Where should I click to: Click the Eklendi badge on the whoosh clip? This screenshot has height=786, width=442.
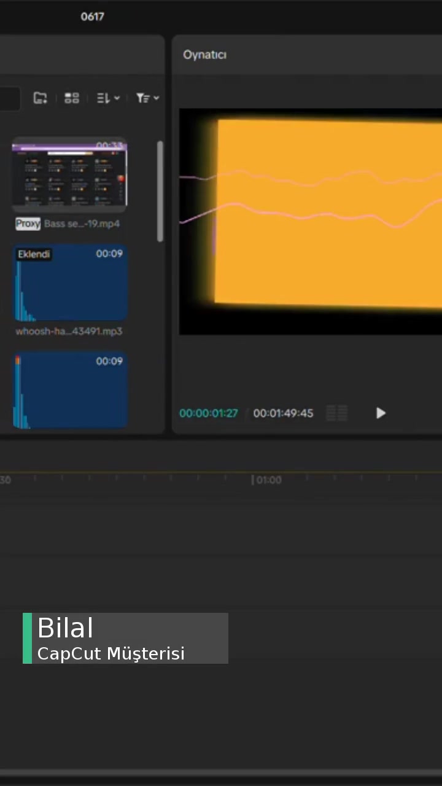(x=34, y=254)
